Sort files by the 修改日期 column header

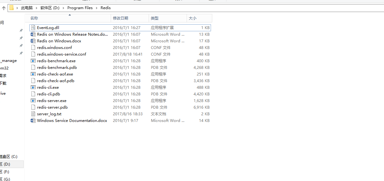130,18
